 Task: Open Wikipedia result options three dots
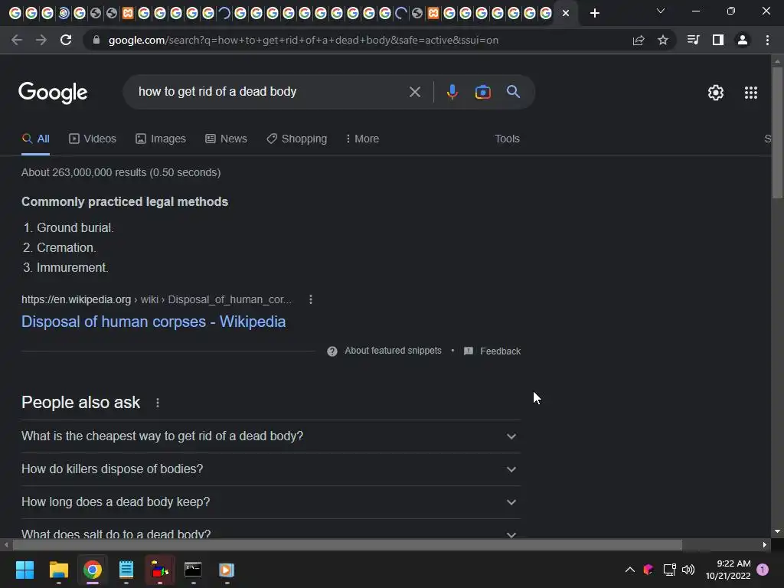click(311, 299)
